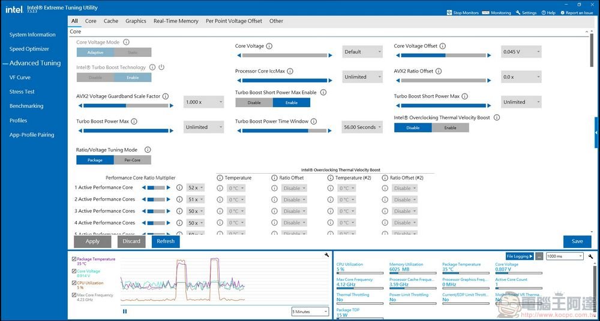Open the Core Voltage Offset dropdown
The image size is (600, 321).
coord(521,52)
